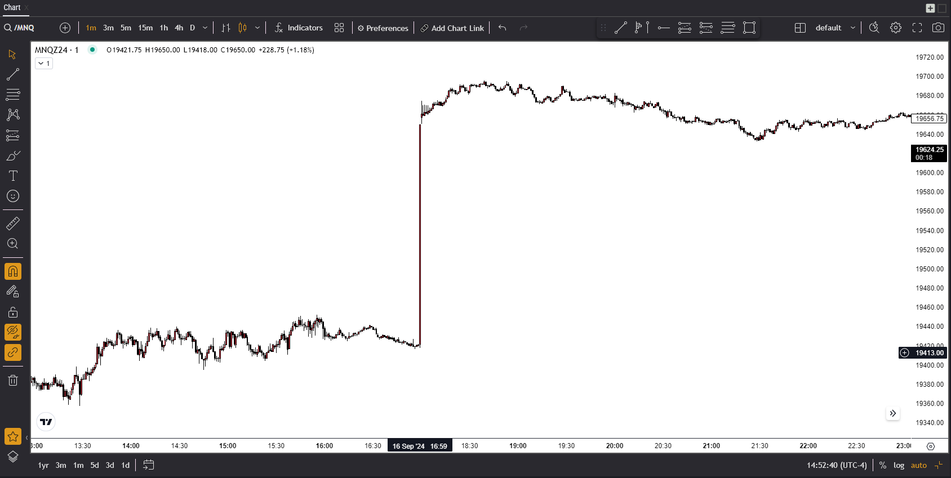Collapse the indicator legend chevron
Viewport: 951px width, 478px height.
tap(41, 64)
